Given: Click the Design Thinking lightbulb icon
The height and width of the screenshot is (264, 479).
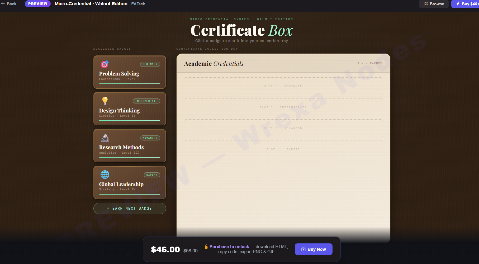Looking at the screenshot, I should pyautogui.click(x=105, y=101).
